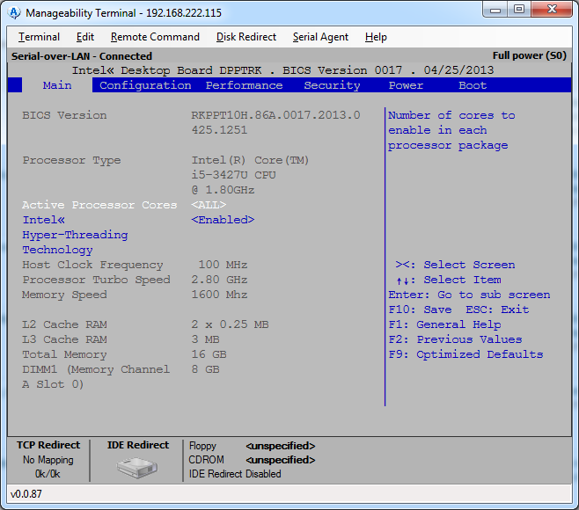Switch to the Power BIOS tab
579x510 pixels.
406,85
